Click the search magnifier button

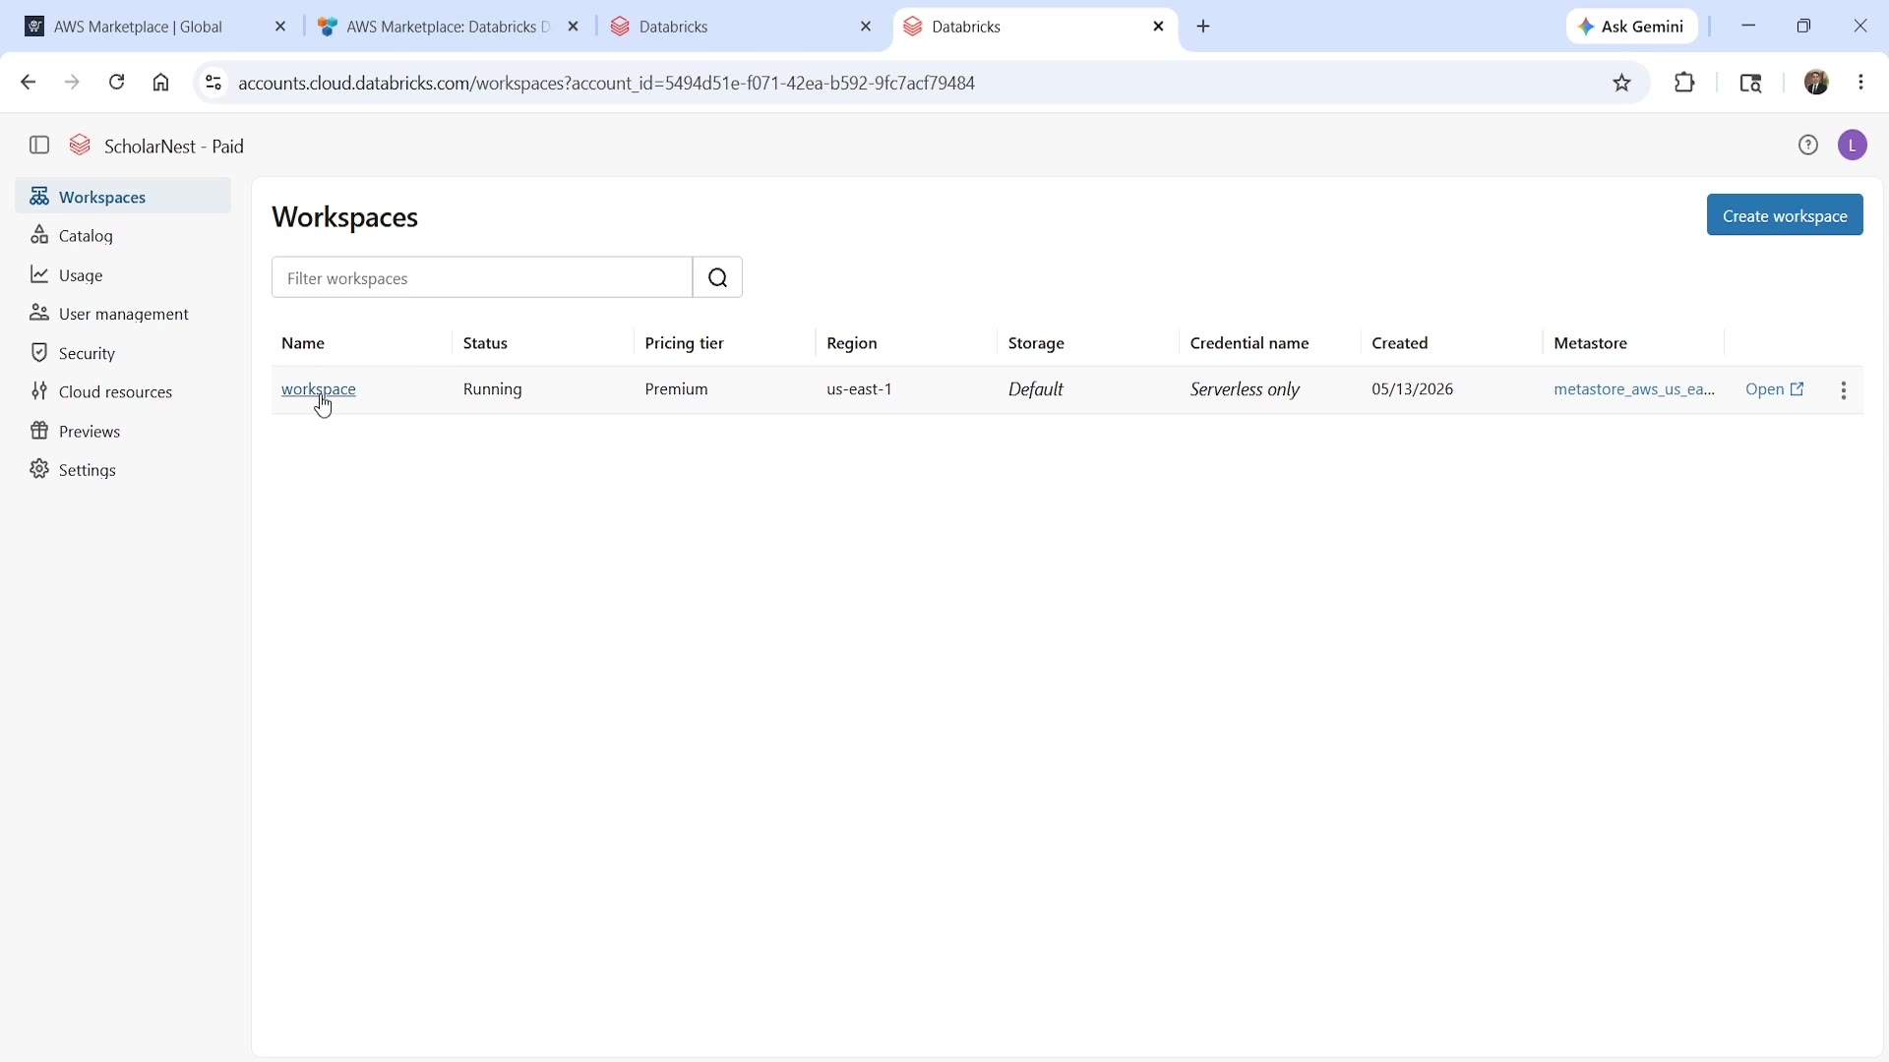click(x=718, y=278)
